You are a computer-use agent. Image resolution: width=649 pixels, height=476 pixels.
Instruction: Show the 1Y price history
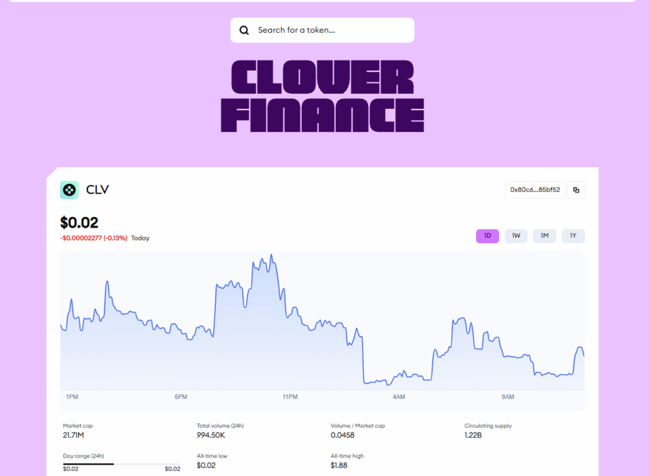click(x=573, y=236)
